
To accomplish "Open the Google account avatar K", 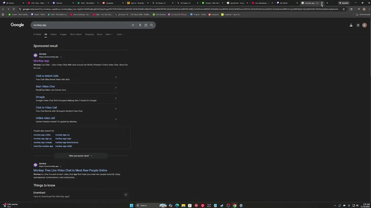I will click(x=364, y=25).
